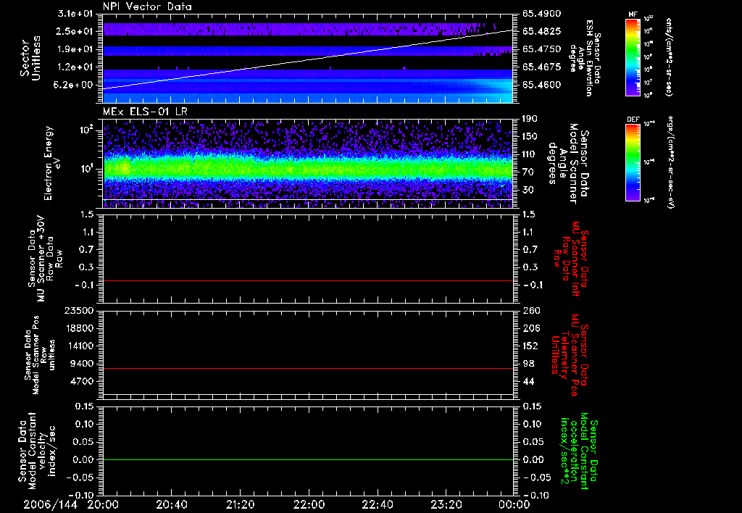The width and height of the screenshot is (742, 513).
Task: Click the 23:20 time axis label
Action: (x=445, y=504)
